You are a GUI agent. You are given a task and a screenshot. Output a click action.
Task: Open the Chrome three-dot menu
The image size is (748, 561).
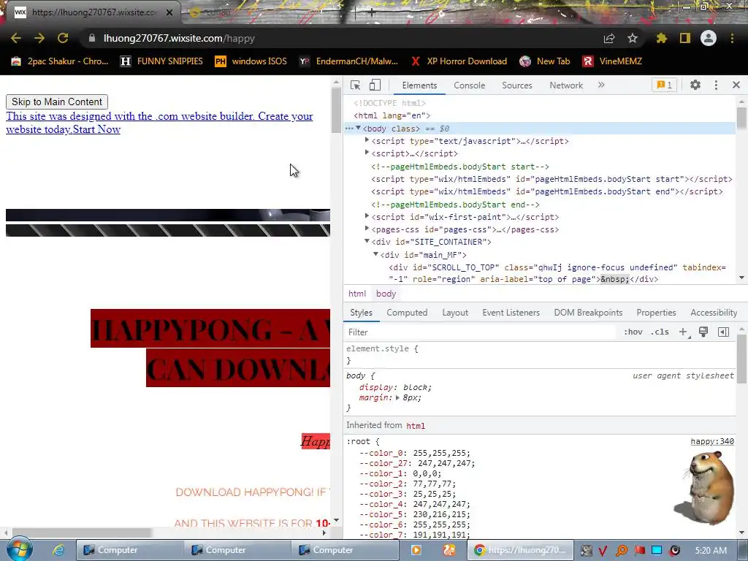[732, 38]
